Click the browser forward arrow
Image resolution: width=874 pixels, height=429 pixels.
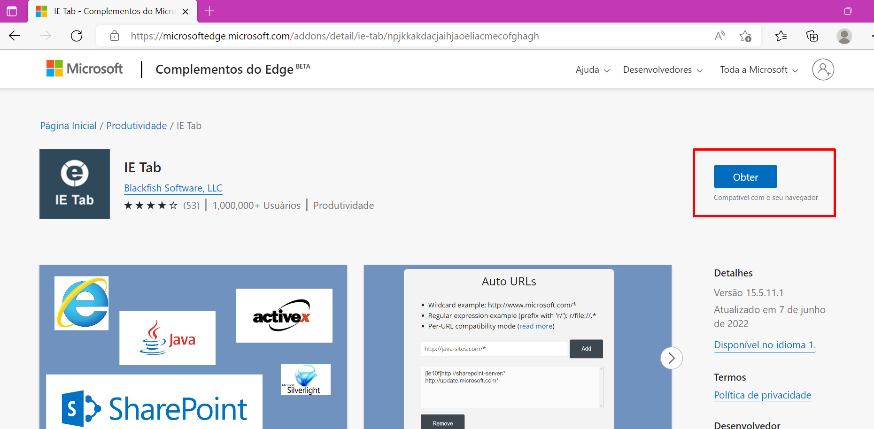click(46, 36)
